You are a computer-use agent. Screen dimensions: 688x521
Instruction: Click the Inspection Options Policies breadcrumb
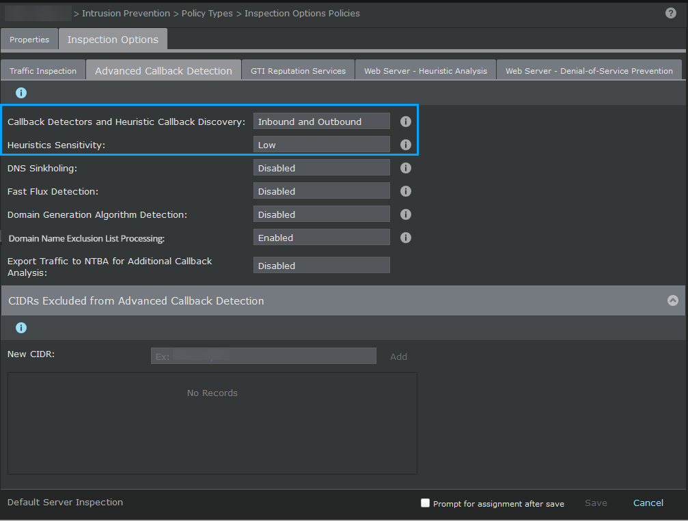pos(302,14)
